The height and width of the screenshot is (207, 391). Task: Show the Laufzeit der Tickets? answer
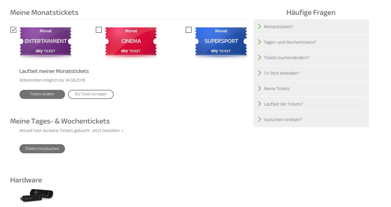(x=283, y=104)
